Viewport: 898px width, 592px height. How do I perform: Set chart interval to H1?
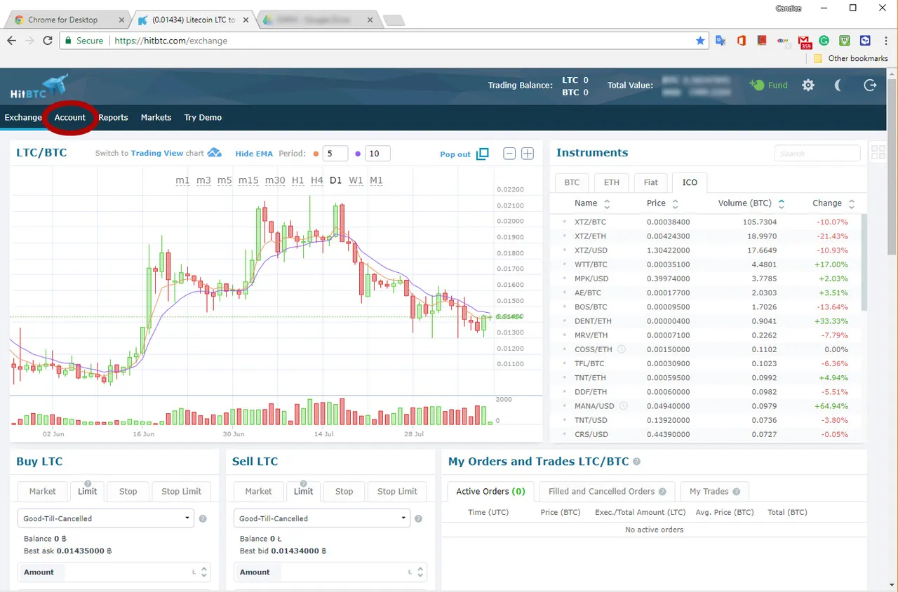tap(298, 180)
